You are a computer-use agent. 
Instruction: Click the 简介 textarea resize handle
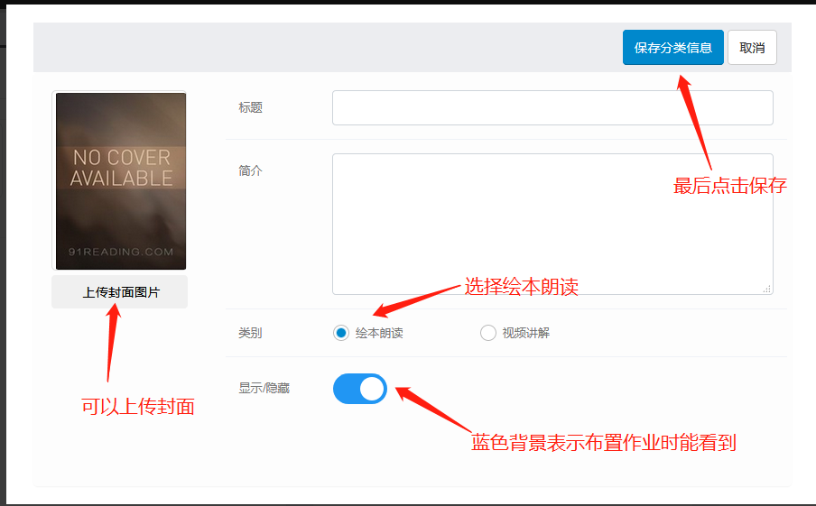pyautogui.click(x=767, y=289)
